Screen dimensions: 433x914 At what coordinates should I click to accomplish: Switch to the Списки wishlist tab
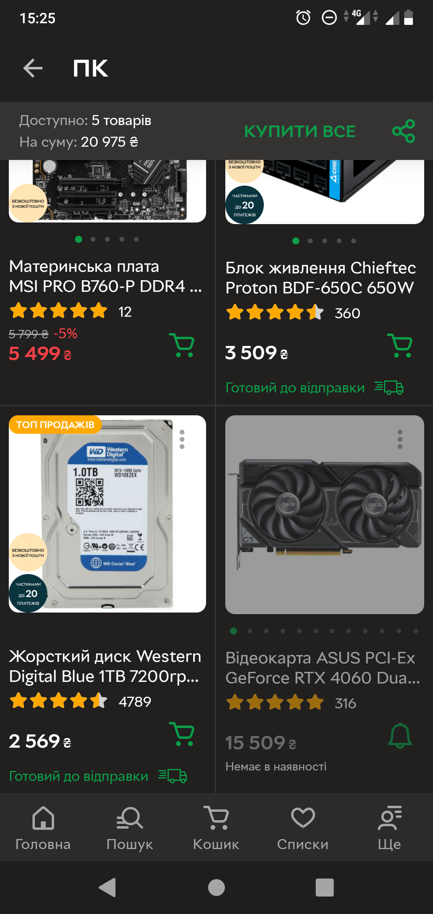tap(303, 828)
